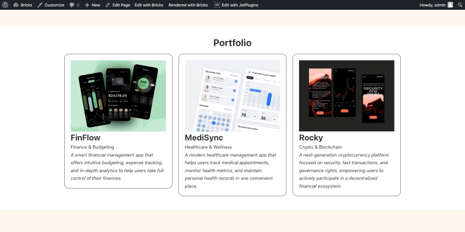The height and width of the screenshot is (232, 465).
Task: Open the Bricks site menu
Action: point(23,5)
